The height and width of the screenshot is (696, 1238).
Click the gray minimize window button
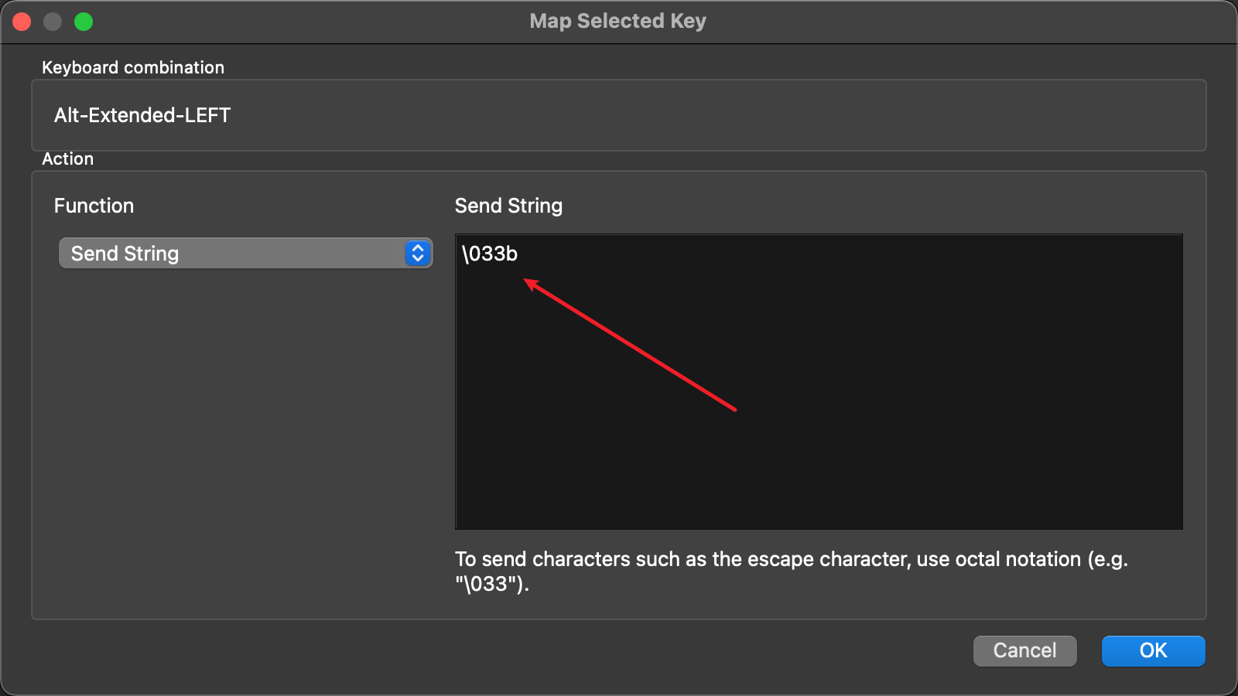pos(53,22)
